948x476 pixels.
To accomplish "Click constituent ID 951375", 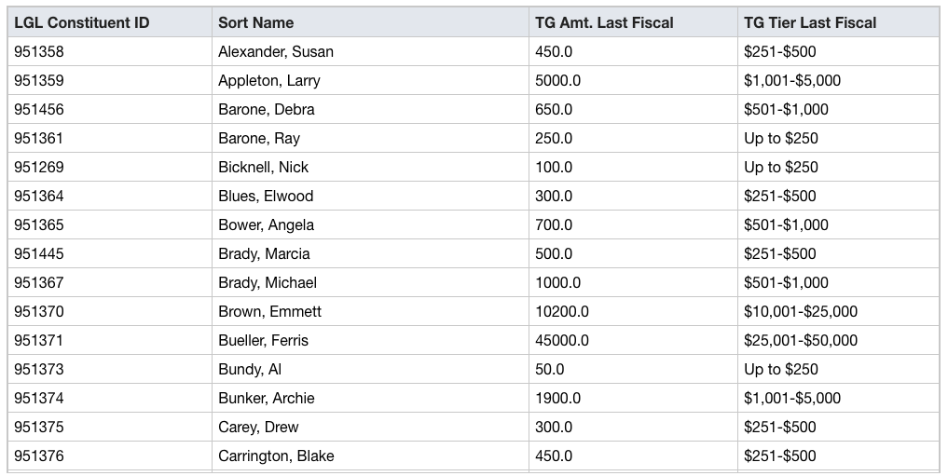I will pos(39,428).
